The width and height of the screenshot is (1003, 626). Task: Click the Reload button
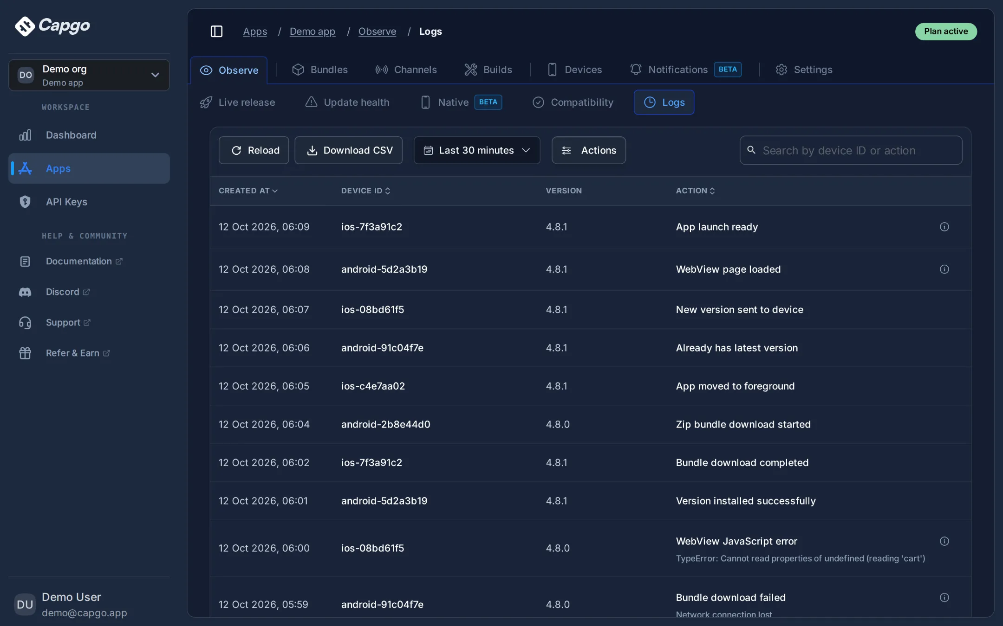[x=254, y=150]
